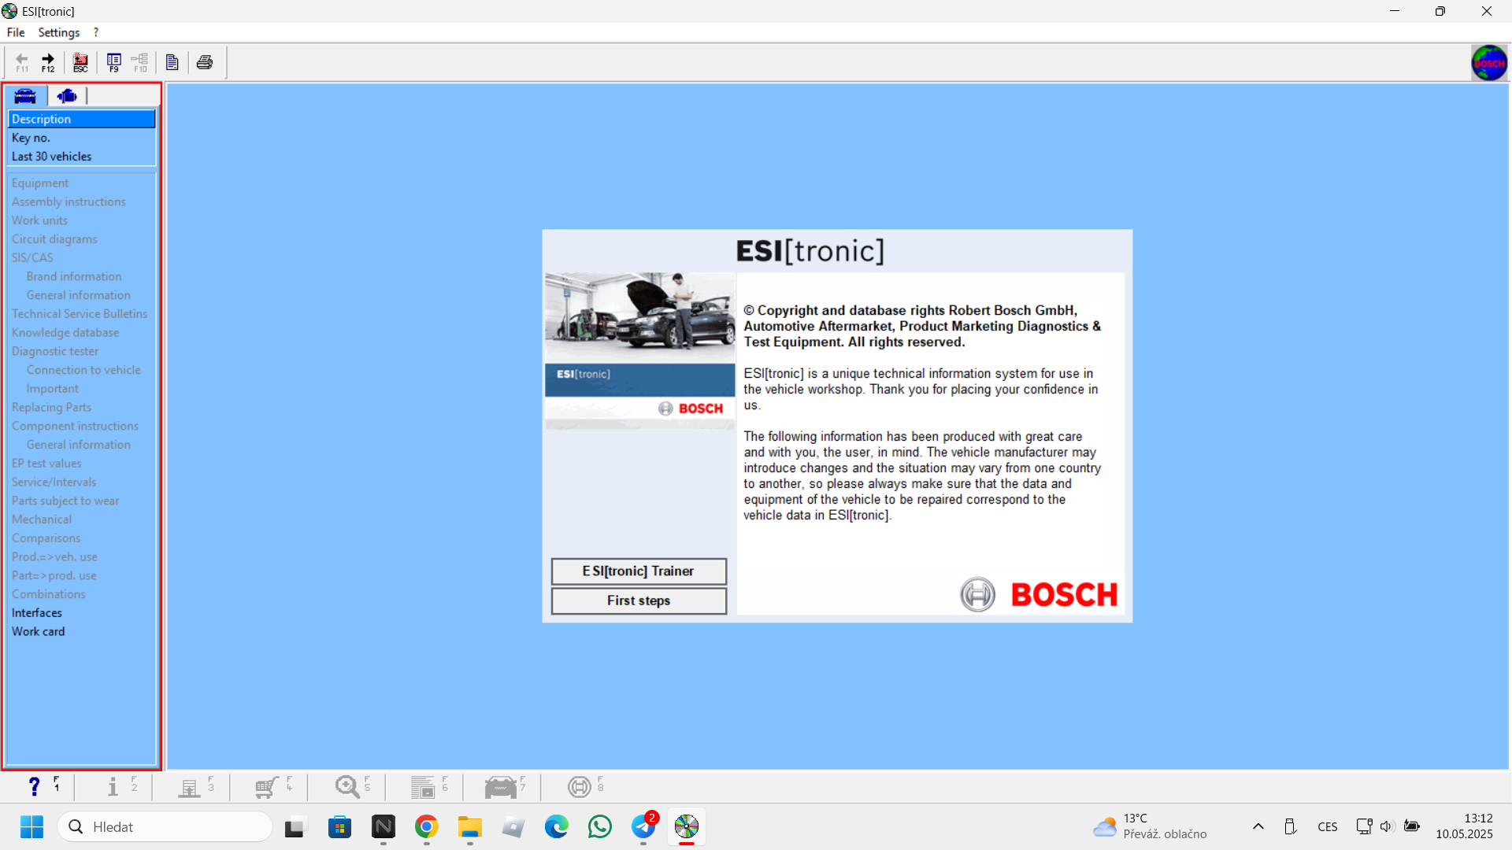Show hidden system tray icons chevron
Screen dimensions: 1512x850
(x=1258, y=826)
